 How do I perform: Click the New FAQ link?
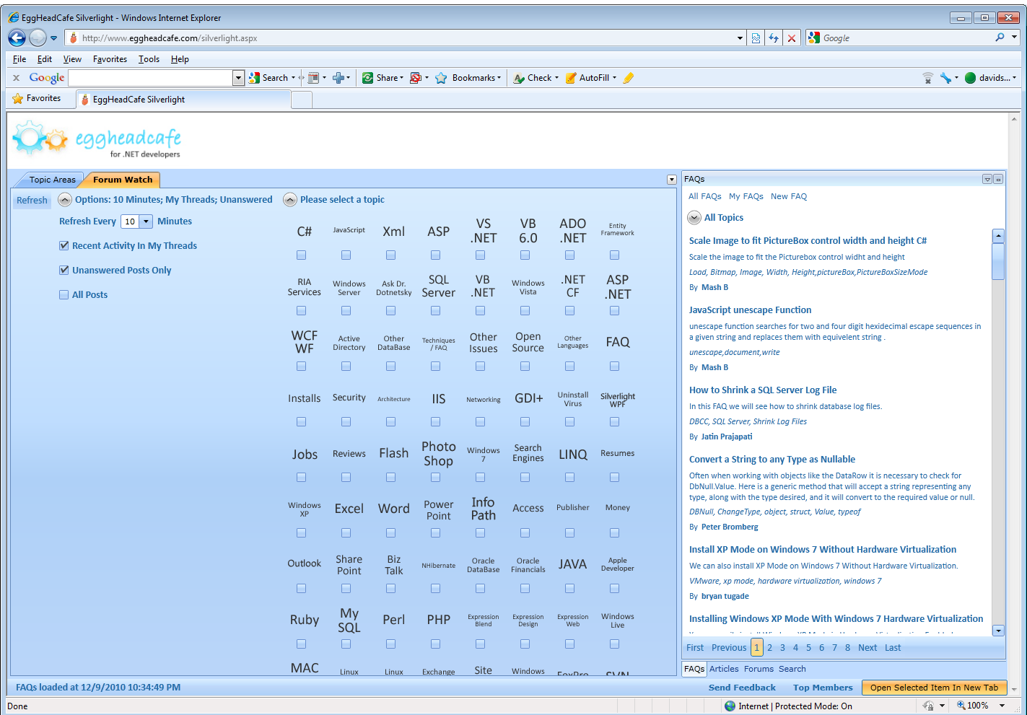(x=789, y=196)
